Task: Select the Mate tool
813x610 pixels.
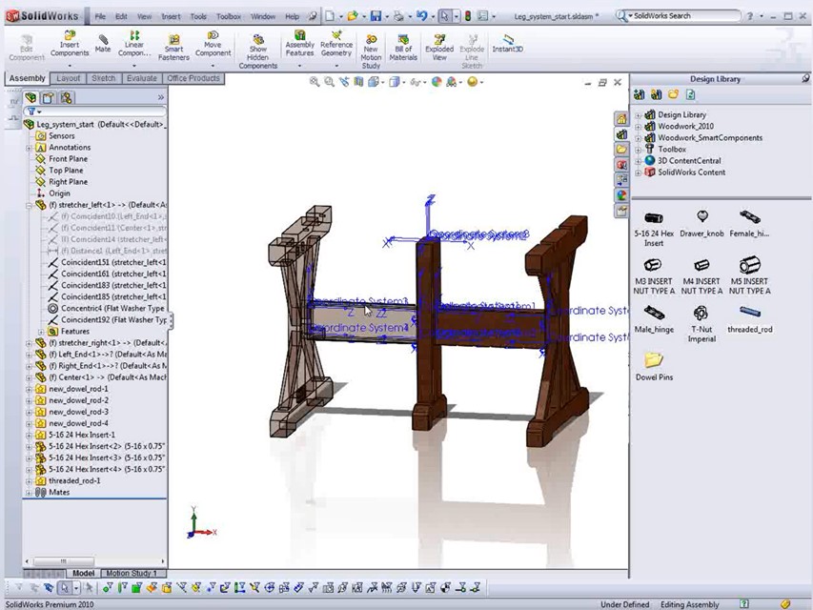Action: pos(102,43)
